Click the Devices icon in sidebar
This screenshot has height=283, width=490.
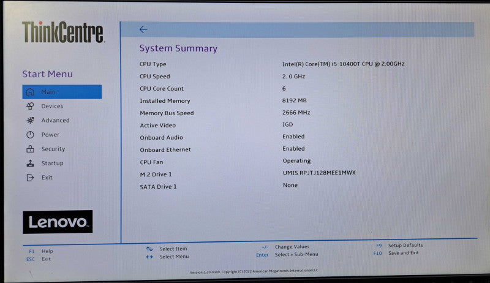pyautogui.click(x=30, y=106)
